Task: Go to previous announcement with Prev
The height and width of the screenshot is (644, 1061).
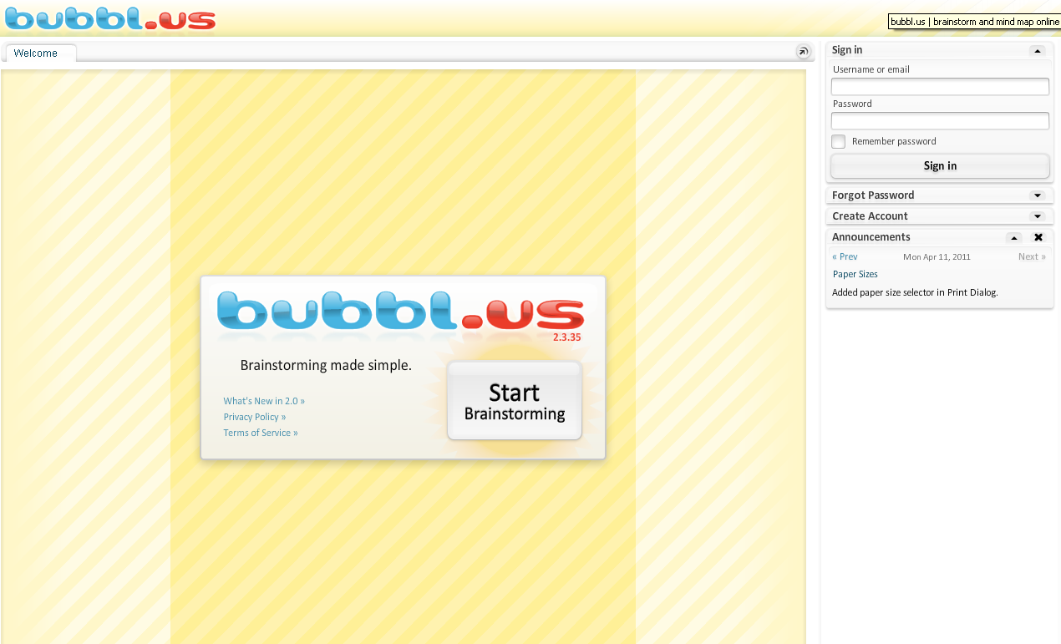Action: 845,257
